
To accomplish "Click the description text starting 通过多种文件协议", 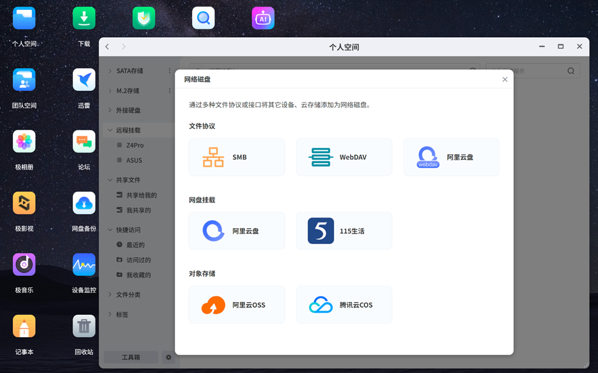I will (x=280, y=105).
